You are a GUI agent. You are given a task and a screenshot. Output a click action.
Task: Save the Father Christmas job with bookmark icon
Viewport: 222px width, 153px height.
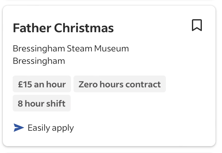tap(197, 25)
